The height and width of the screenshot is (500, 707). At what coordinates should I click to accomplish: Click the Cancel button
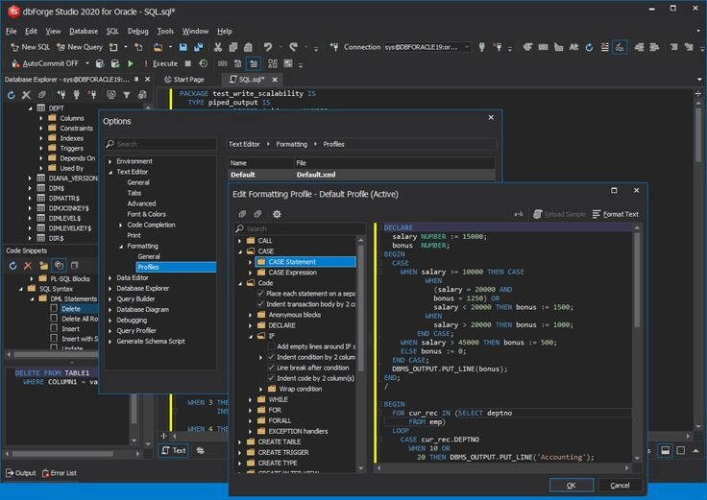click(x=620, y=486)
